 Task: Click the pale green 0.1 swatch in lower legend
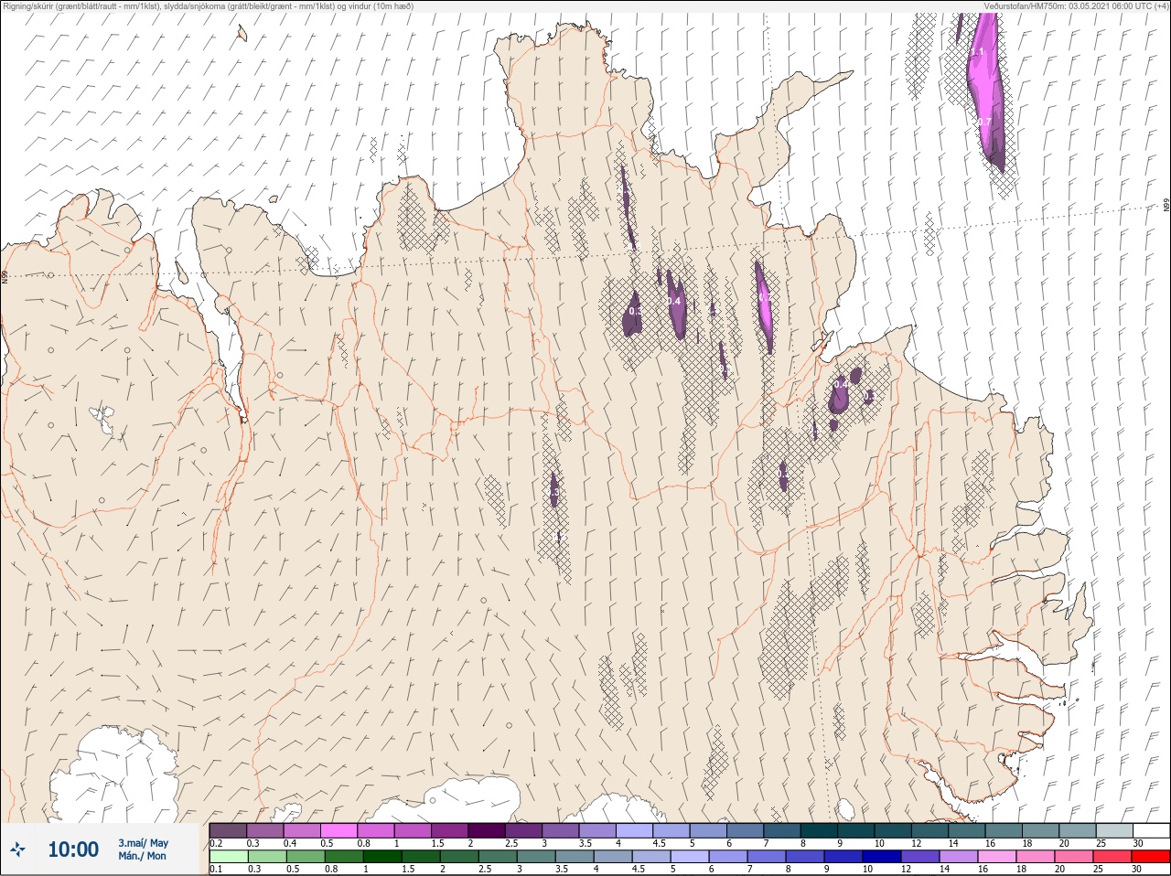[229, 857]
